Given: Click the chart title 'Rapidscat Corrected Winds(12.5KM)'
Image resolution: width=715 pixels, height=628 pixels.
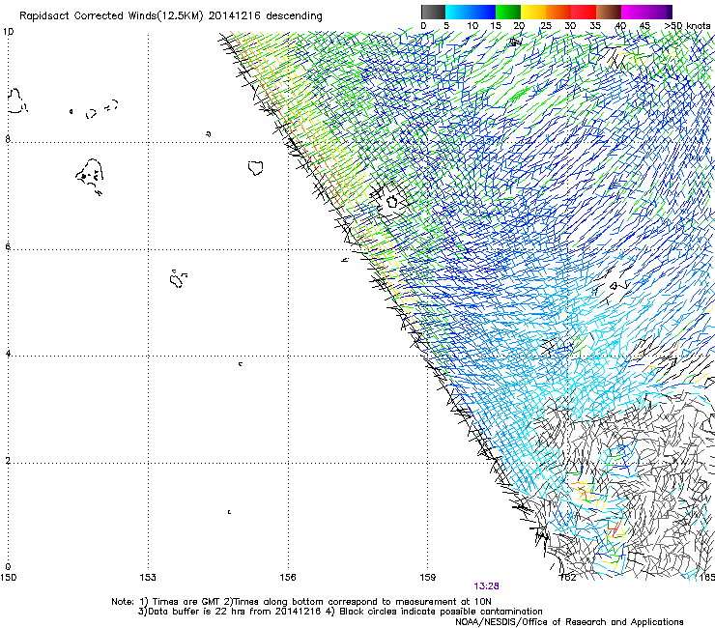Looking at the screenshot, I should (111, 16).
